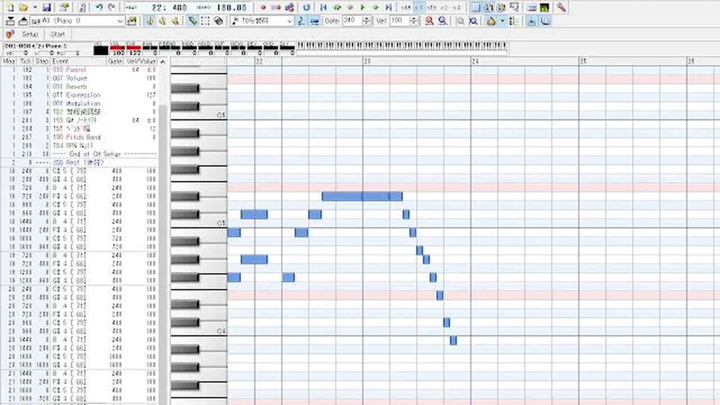Image resolution: width=720 pixels, height=405 pixels.
Task: Click the tempo value 180.00 display
Action: [231, 8]
